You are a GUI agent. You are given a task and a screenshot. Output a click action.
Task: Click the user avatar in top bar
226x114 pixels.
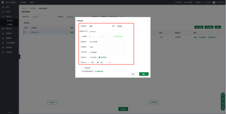point(214,2)
